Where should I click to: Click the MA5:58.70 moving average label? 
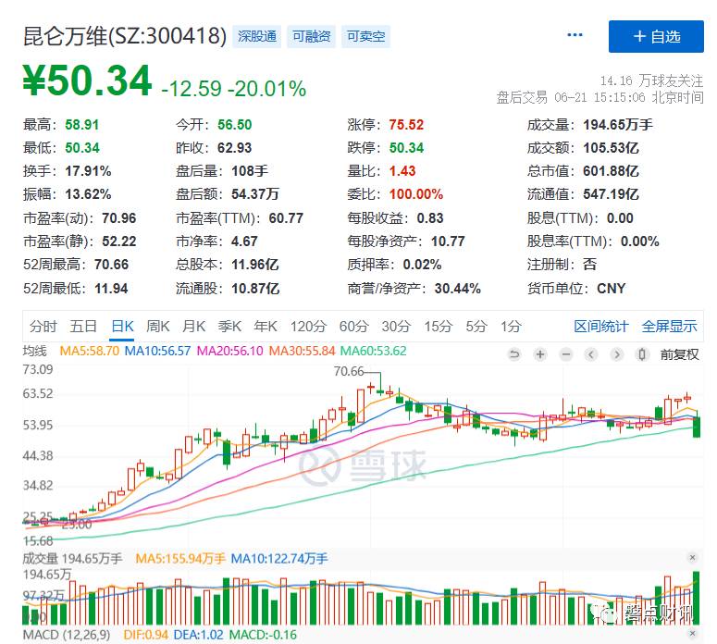tap(90, 351)
